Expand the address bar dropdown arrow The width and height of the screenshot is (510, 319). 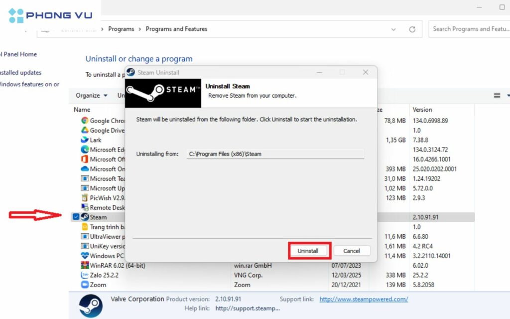[393, 29]
